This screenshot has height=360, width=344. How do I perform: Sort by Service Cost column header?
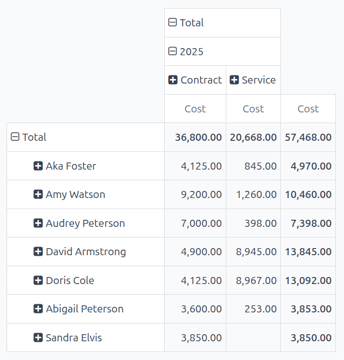coord(253,109)
